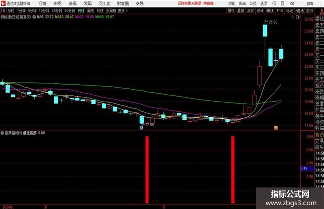Switch to 1分钟 period
Screen dimensions: 324x209
pyautogui.click(x=21, y=11)
